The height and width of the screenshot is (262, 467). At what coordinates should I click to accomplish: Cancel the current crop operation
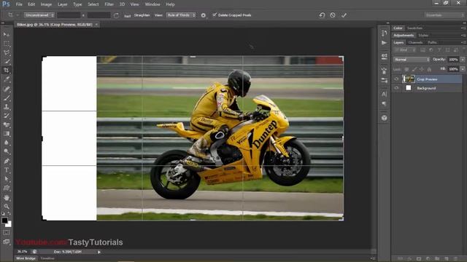333,15
